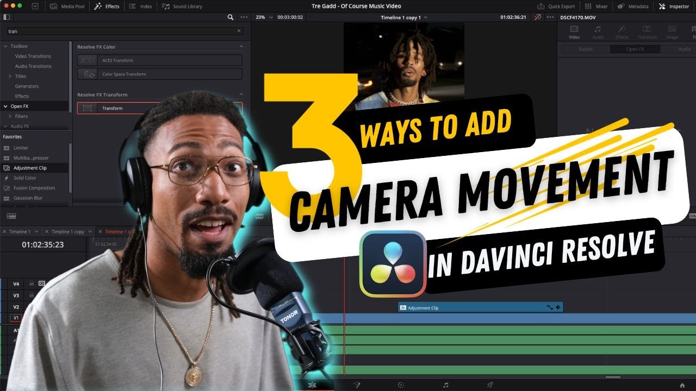Click the Quick Export button
Screen dimensions: 696x391
[556, 7]
